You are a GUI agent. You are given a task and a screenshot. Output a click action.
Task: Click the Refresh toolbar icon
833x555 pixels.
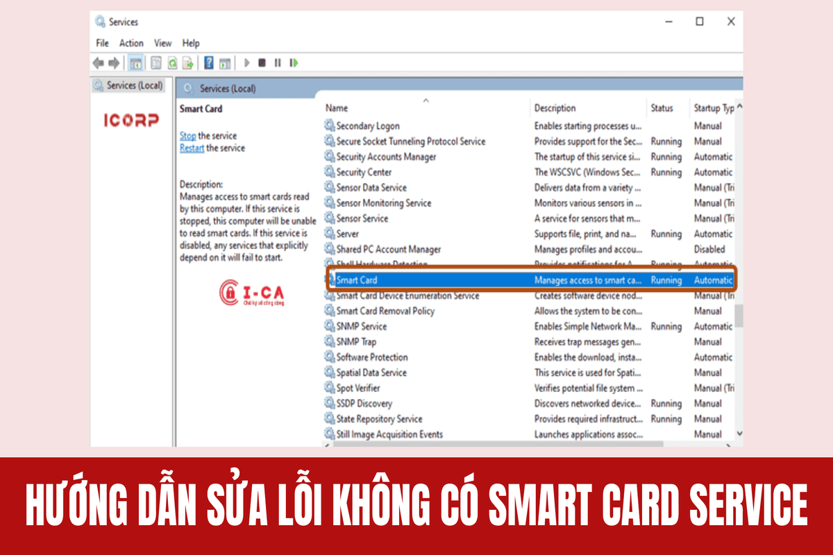pos(171,62)
